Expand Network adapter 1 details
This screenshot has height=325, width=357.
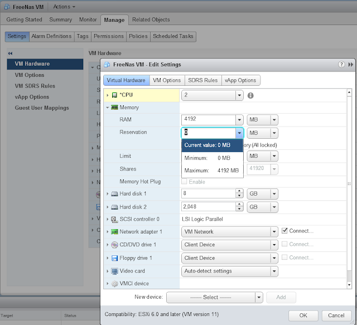108,232
